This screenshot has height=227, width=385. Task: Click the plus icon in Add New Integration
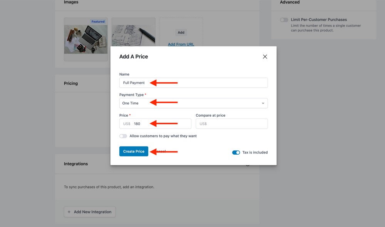(x=69, y=212)
